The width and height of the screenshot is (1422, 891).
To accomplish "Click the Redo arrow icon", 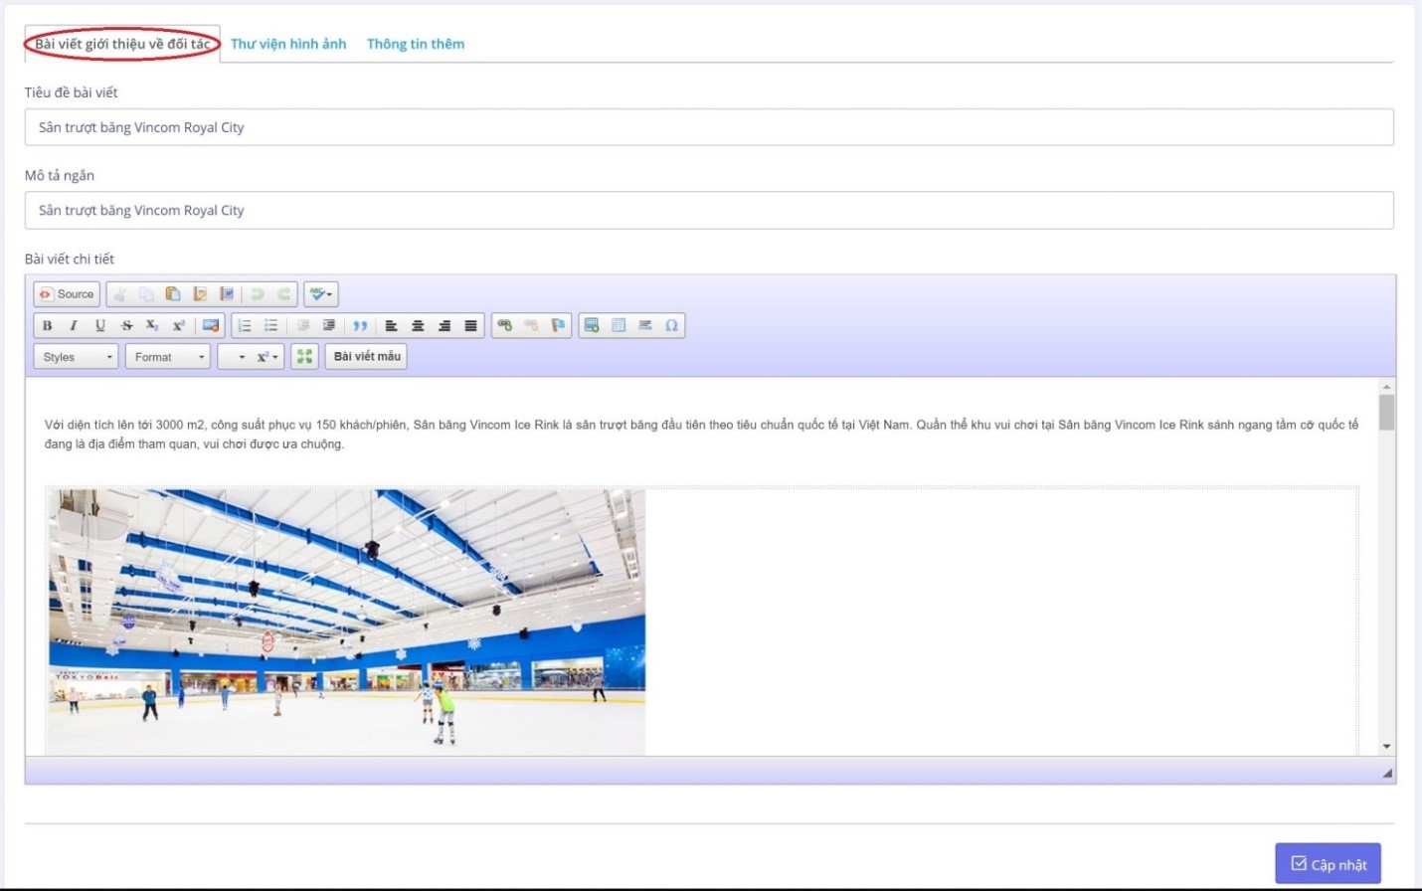I will point(284,294).
